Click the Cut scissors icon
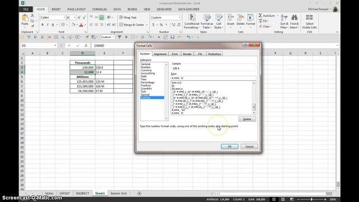Screen dimensions: 359x202 click(x=33, y=15)
